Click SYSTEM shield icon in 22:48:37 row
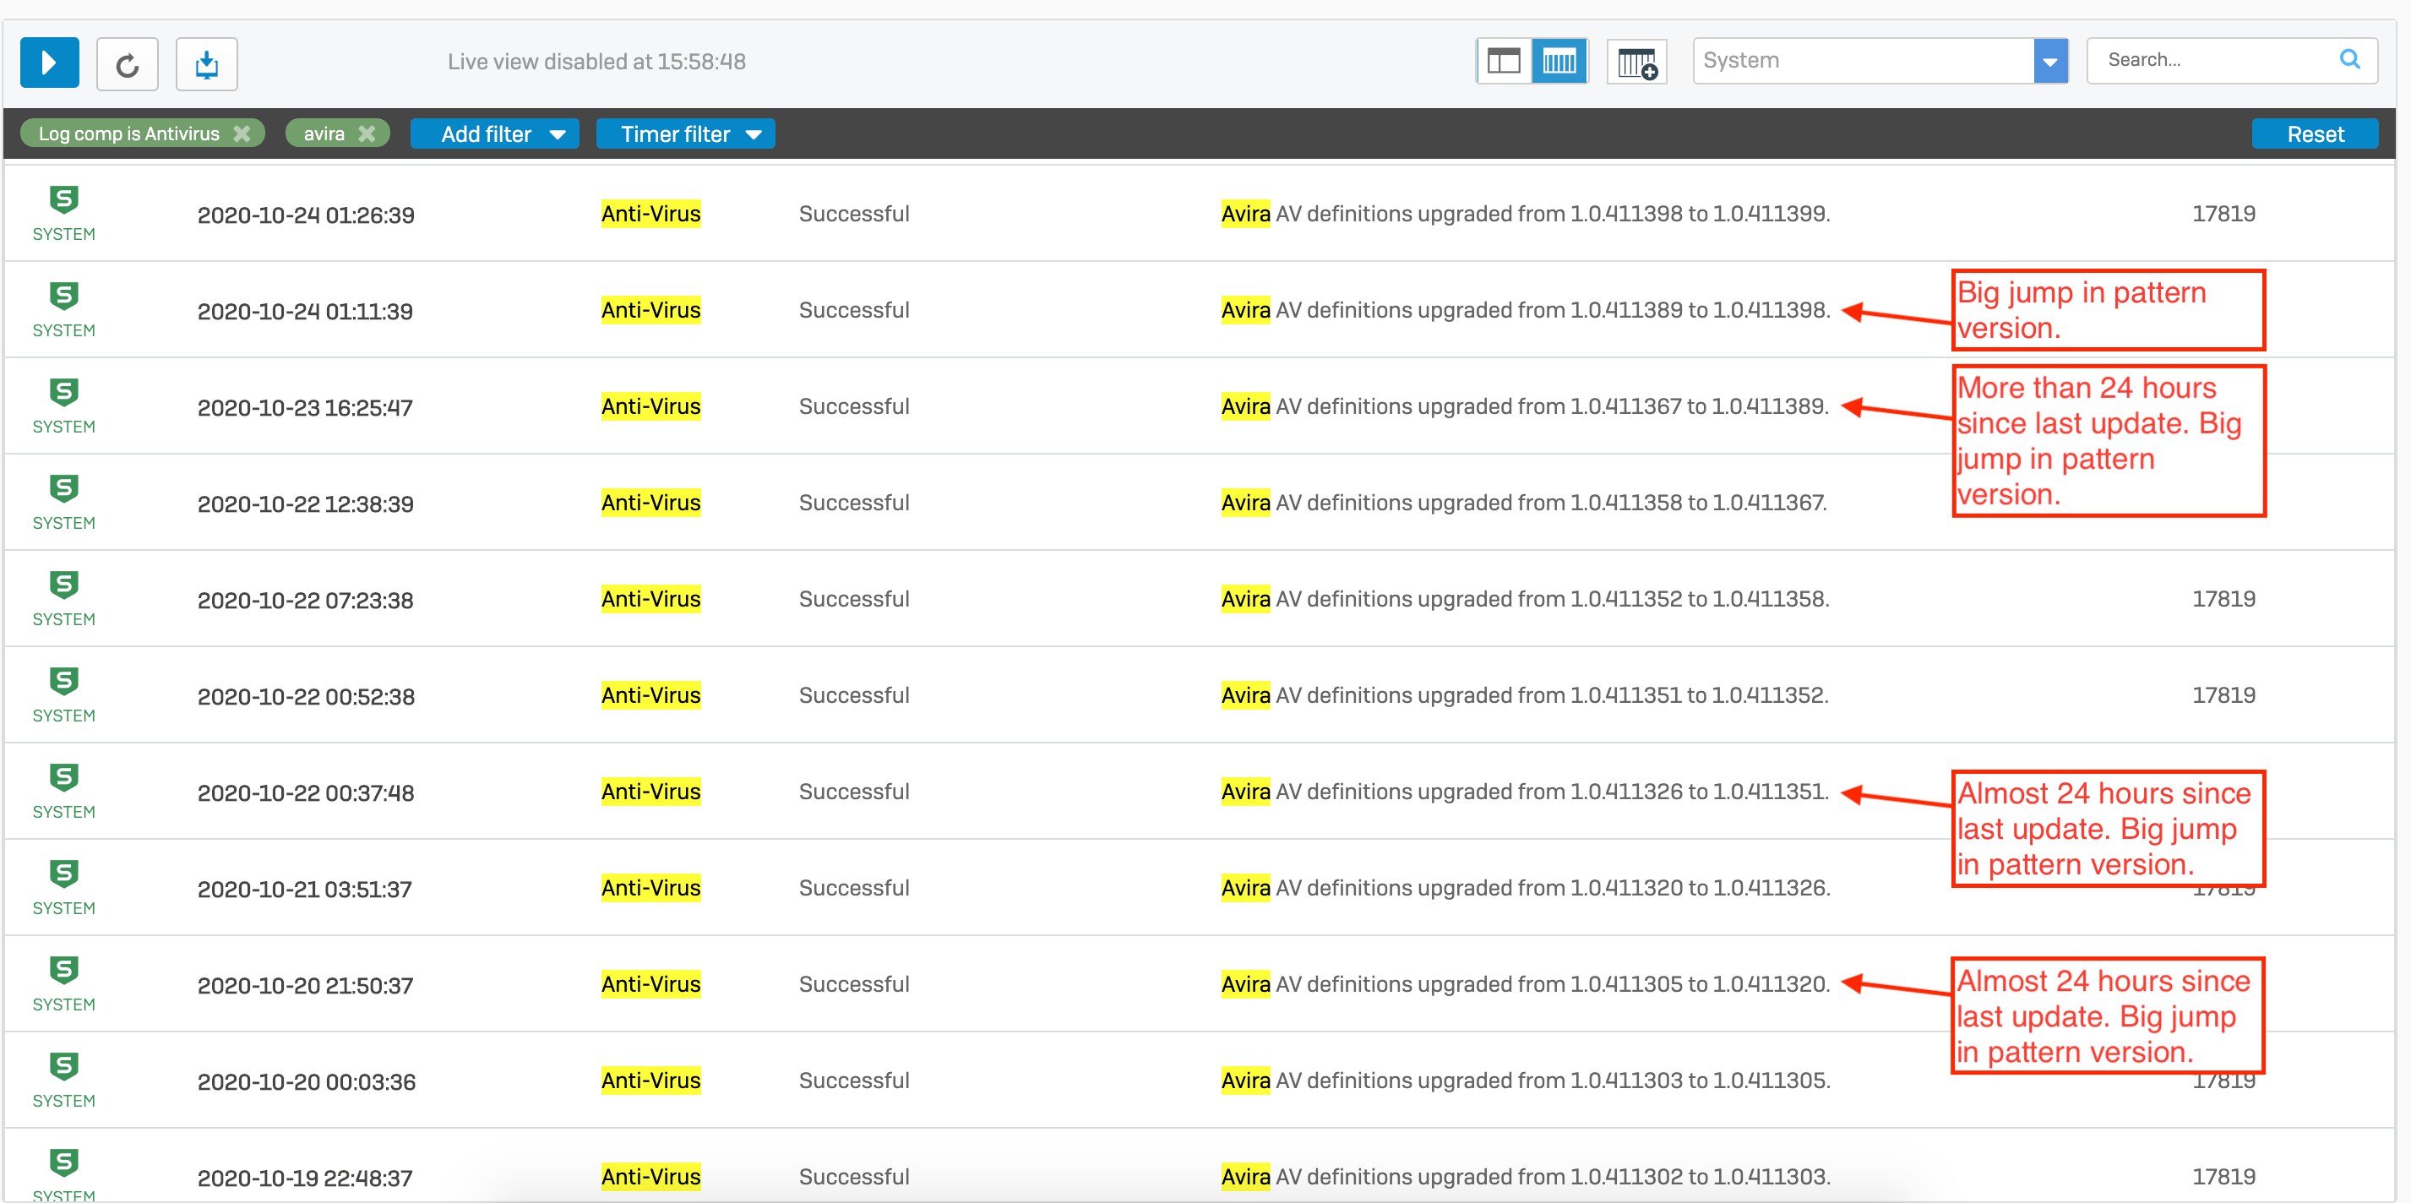2411x1203 pixels. [x=63, y=1163]
